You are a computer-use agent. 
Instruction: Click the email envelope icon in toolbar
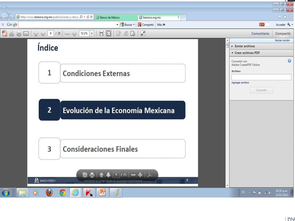[x=26, y=33]
